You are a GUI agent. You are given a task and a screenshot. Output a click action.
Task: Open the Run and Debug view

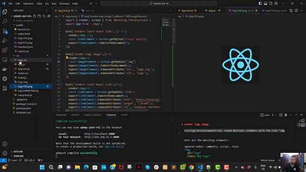pos(5,41)
